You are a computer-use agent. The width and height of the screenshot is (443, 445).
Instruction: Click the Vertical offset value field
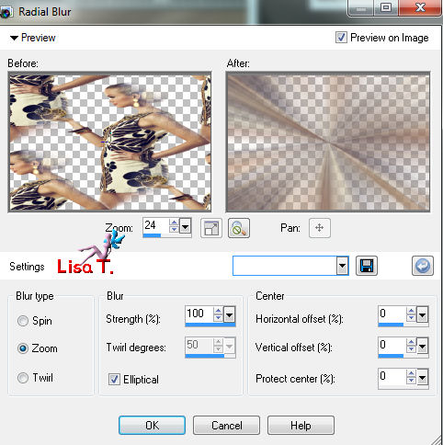coord(392,346)
